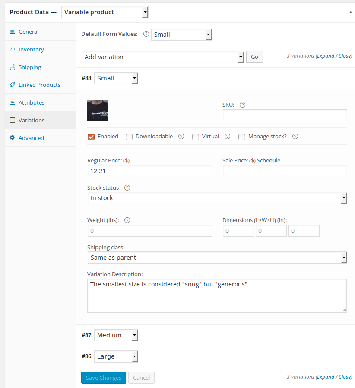Click the General tab icon

pyautogui.click(x=12, y=32)
